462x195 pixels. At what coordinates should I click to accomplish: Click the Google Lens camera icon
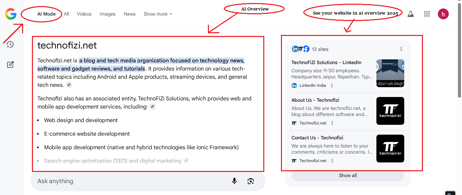[x=251, y=181]
